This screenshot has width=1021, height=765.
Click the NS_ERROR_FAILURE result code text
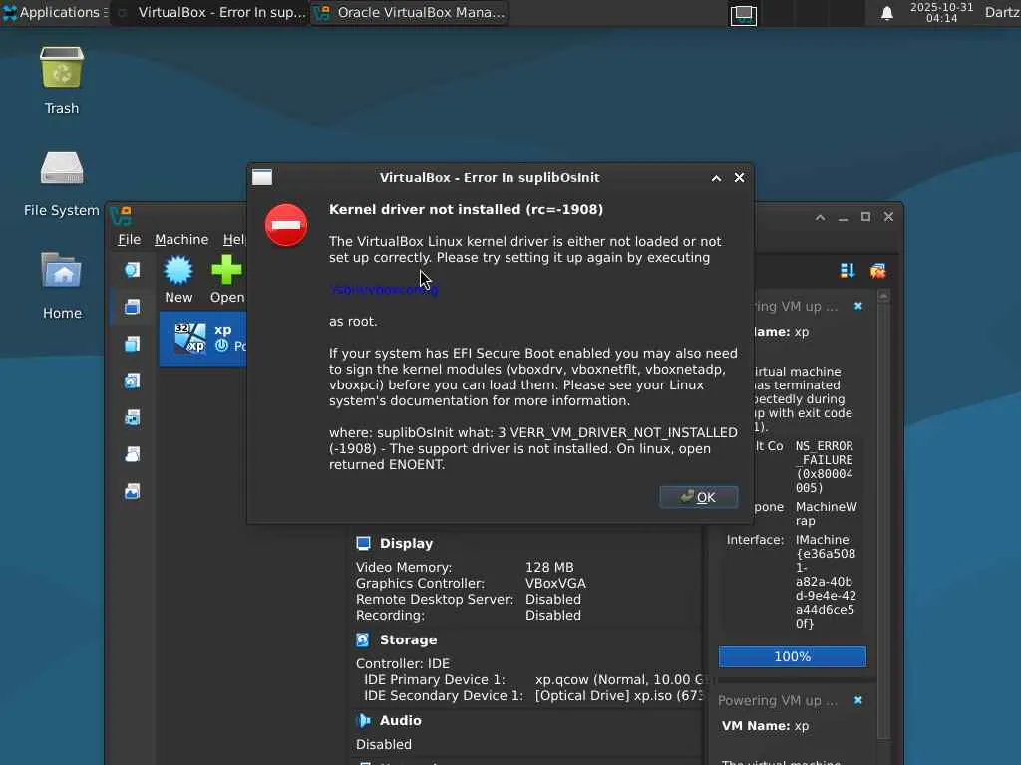tap(825, 467)
